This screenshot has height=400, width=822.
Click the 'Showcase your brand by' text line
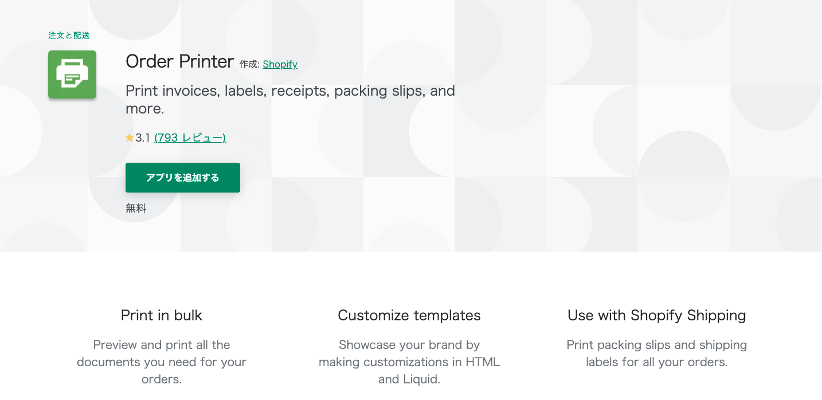(x=409, y=345)
